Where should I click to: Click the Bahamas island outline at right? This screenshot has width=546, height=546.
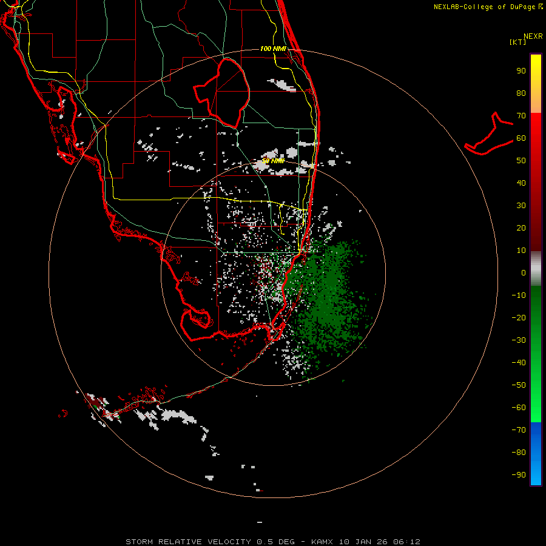pos(489,133)
